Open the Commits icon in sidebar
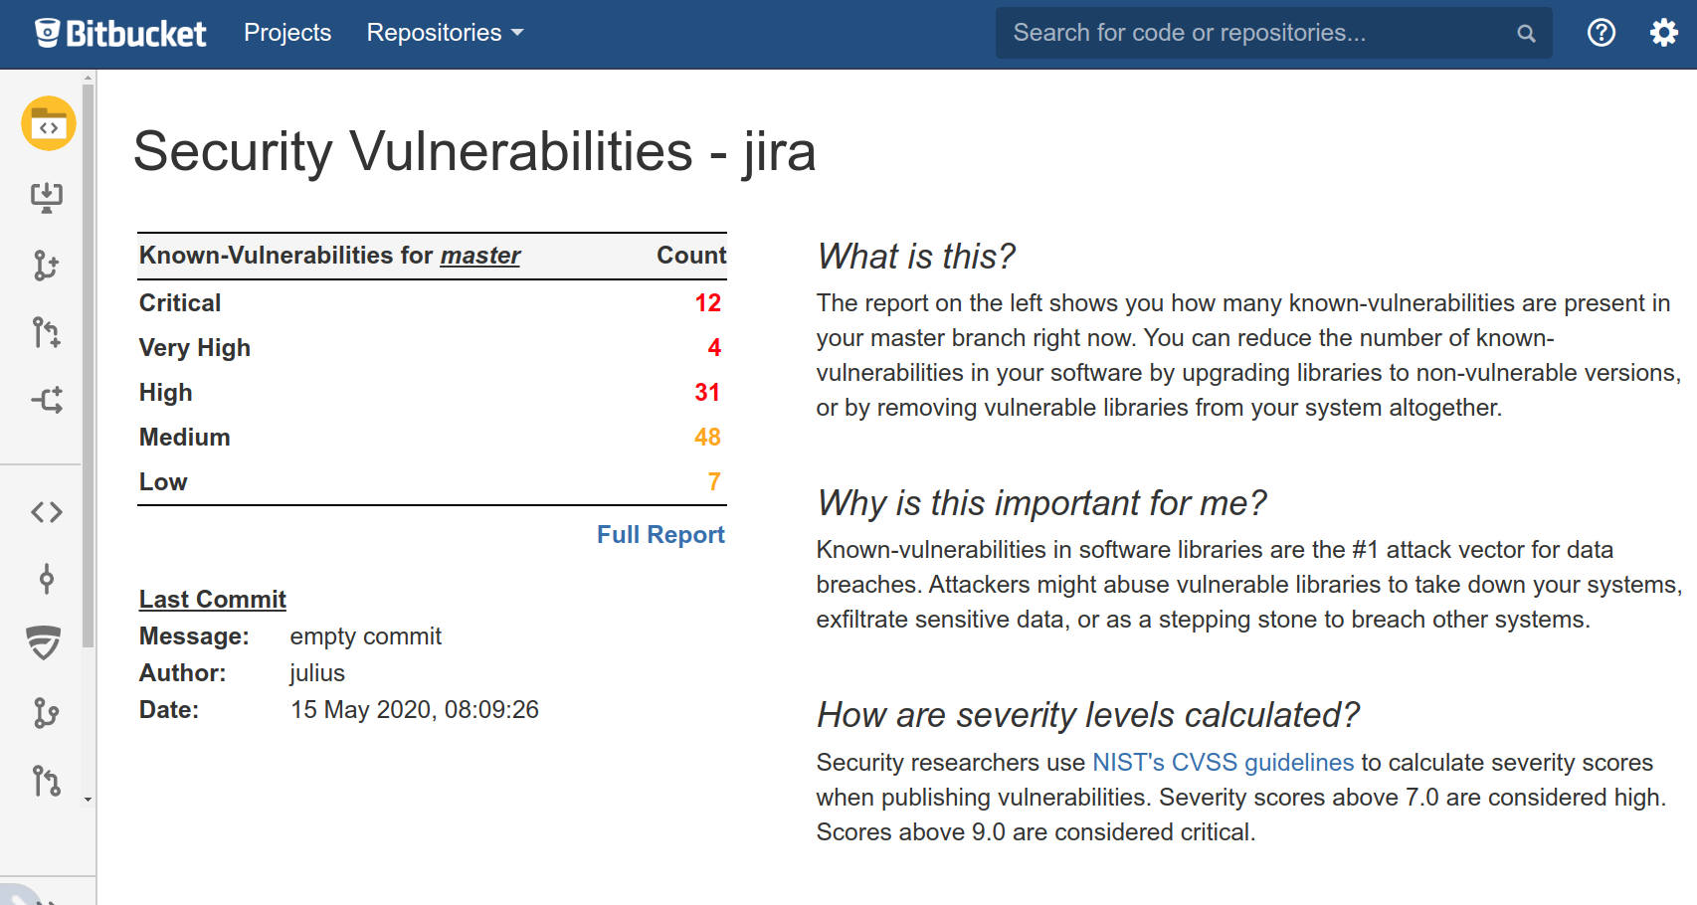The image size is (1697, 905). [47, 579]
